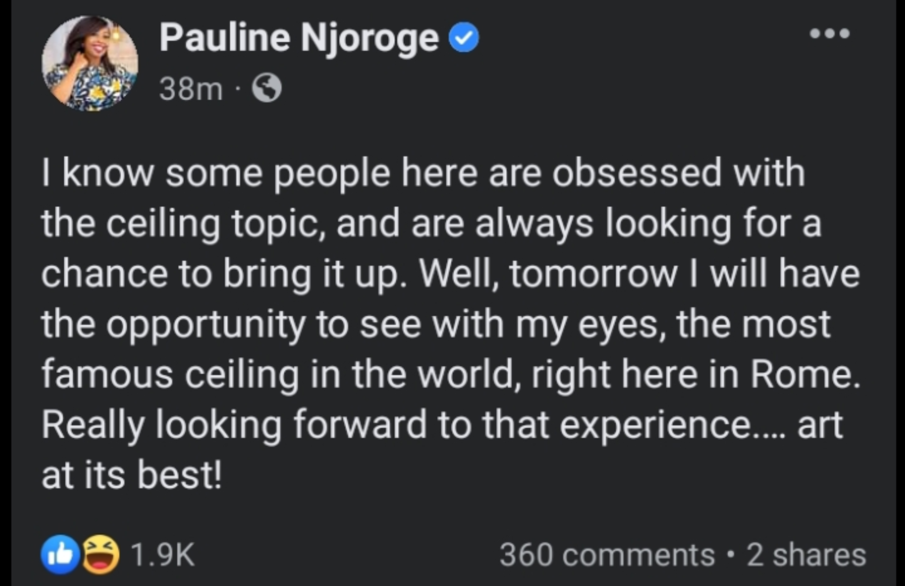905x586 pixels.
Task: Open Pauline Njoroge's profile via her name
Action: pyautogui.click(x=299, y=38)
